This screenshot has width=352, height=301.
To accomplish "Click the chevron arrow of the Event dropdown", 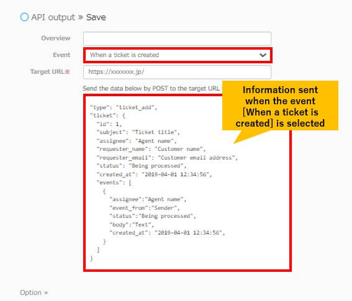I will pos(263,55).
